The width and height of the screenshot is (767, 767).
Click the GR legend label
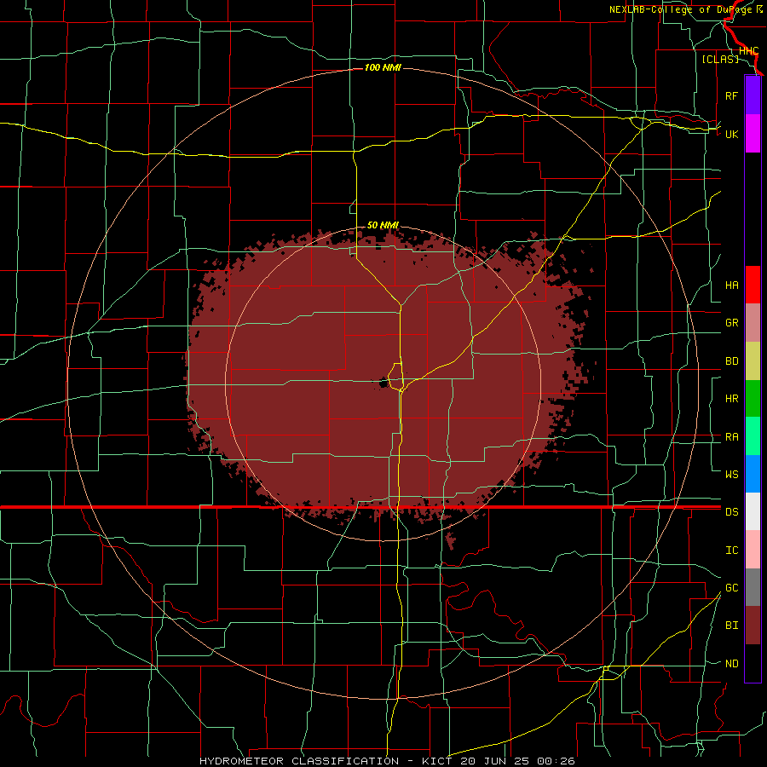point(731,323)
